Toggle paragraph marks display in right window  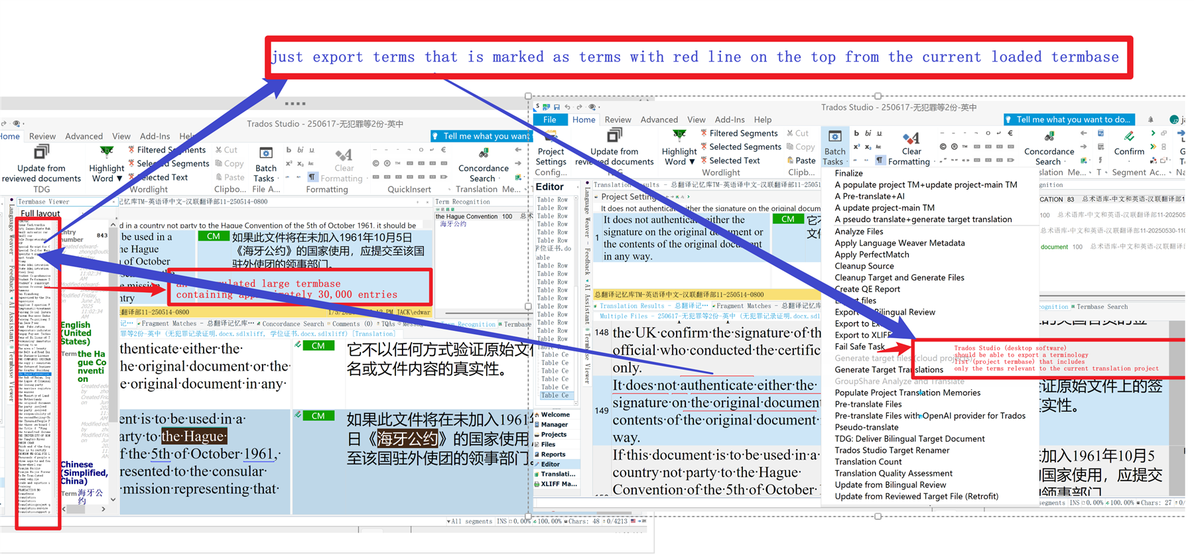point(879,160)
